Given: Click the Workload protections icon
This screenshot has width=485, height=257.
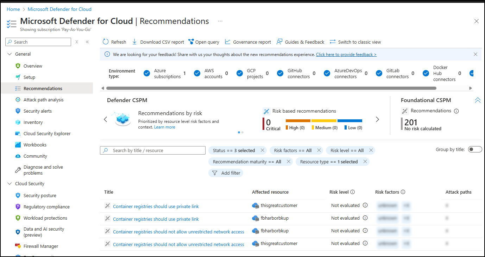Looking at the screenshot, I should click(18, 218).
